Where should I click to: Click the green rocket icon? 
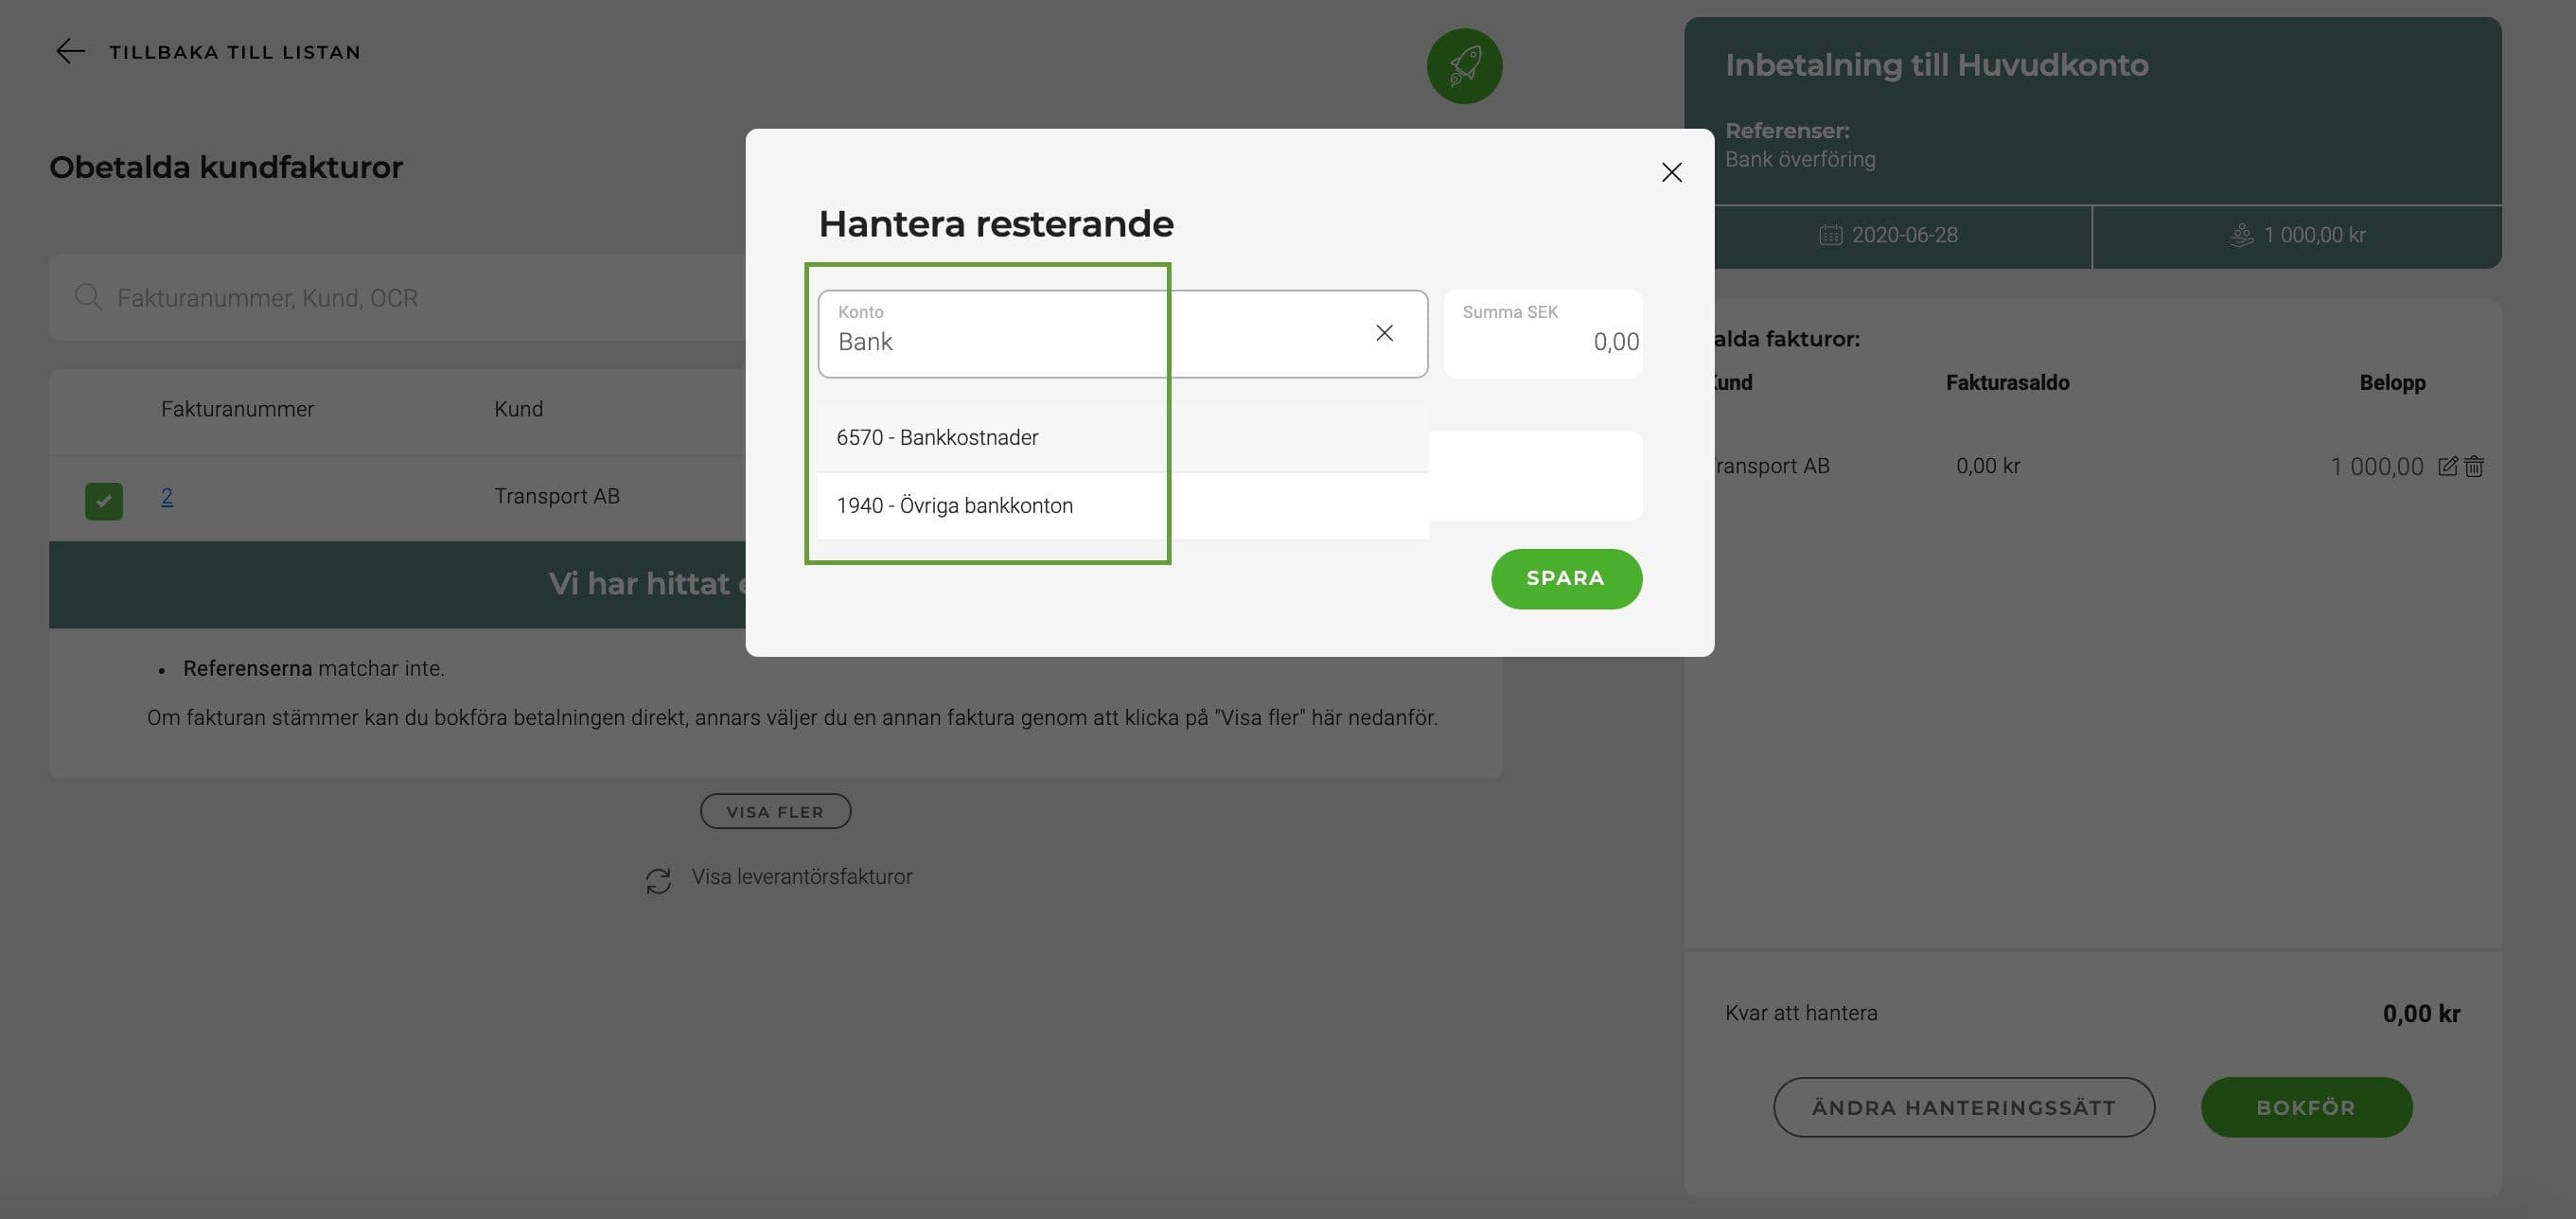tap(1464, 66)
